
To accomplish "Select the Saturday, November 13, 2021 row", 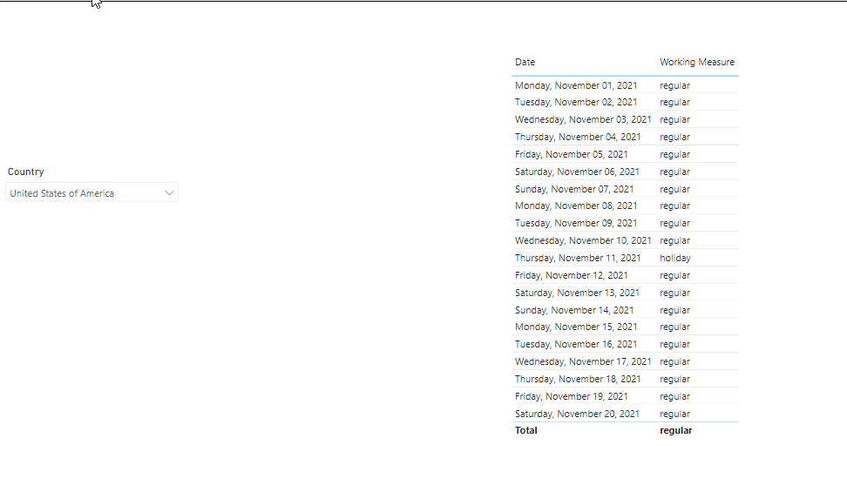I will (x=625, y=293).
